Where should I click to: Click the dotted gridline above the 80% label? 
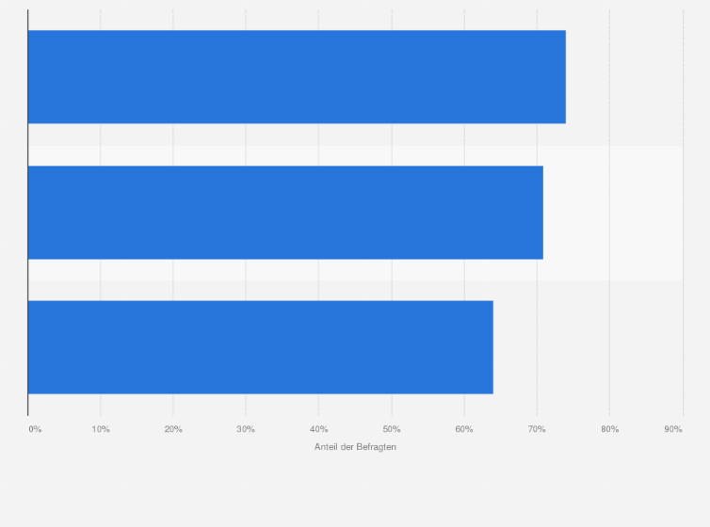tap(609, 213)
